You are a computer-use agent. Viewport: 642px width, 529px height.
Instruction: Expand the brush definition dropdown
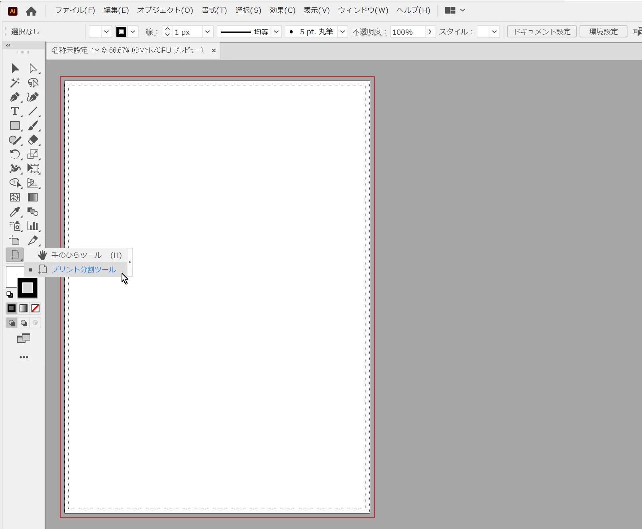coord(342,32)
